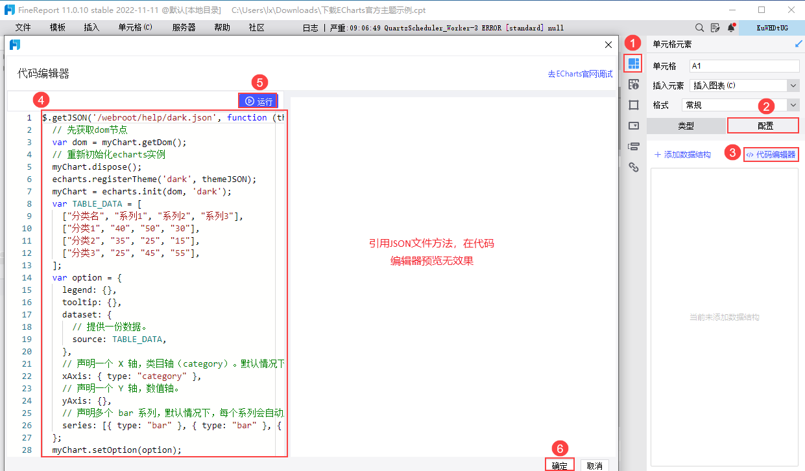Viewport: 805px width, 471px height.
Task: Click the FineReport app icon in the title bar
Action: [x=10, y=10]
